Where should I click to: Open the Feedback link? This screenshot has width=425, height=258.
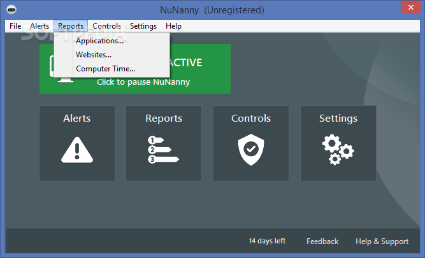click(x=322, y=241)
